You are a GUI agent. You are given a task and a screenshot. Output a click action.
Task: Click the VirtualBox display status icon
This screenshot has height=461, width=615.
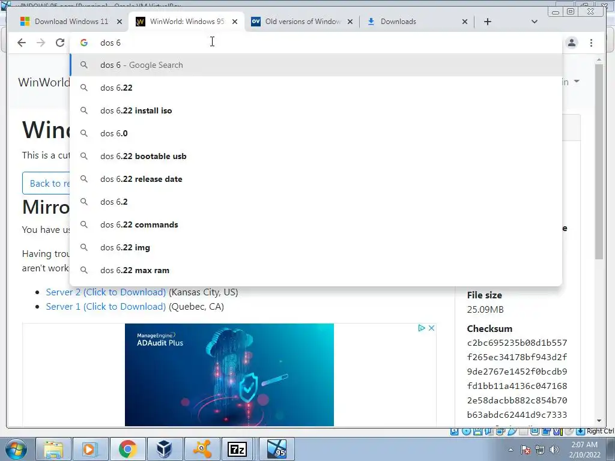[x=535, y=431]
